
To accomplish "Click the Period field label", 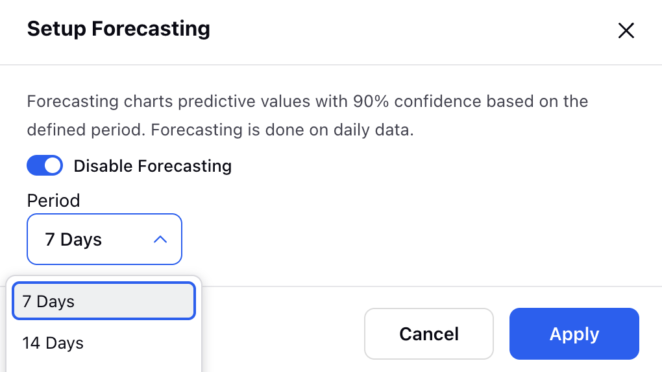I will tap(53, 200).
